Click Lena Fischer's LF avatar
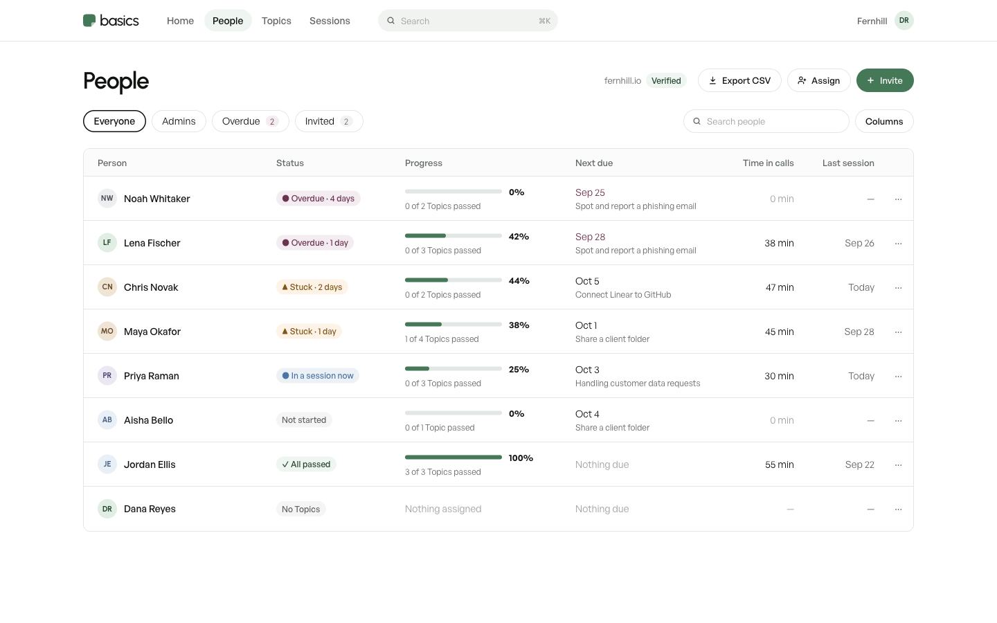 (107, 243)
